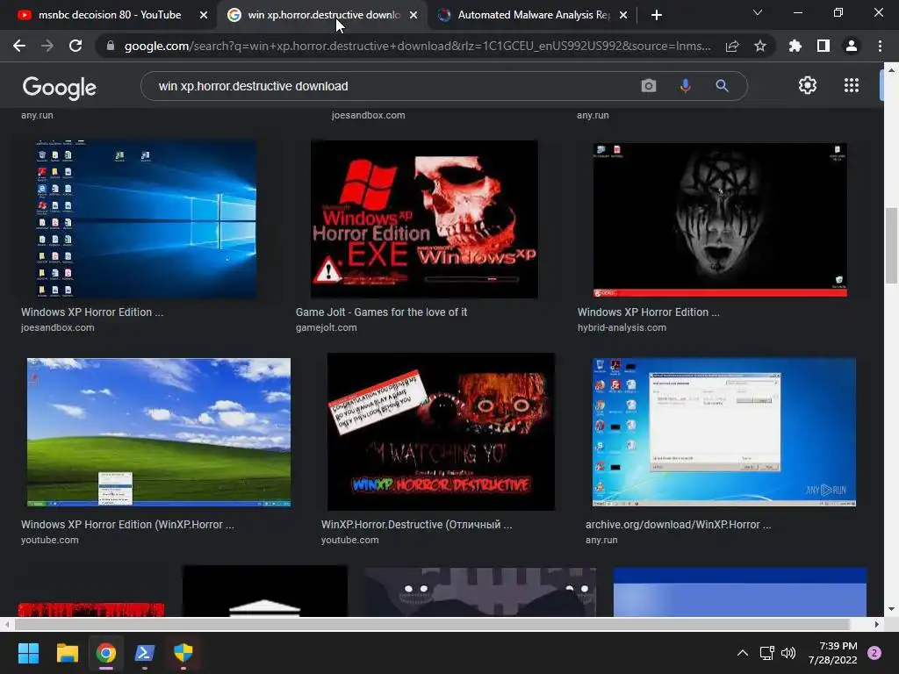Open the tab search dropdown chevron

758,12
